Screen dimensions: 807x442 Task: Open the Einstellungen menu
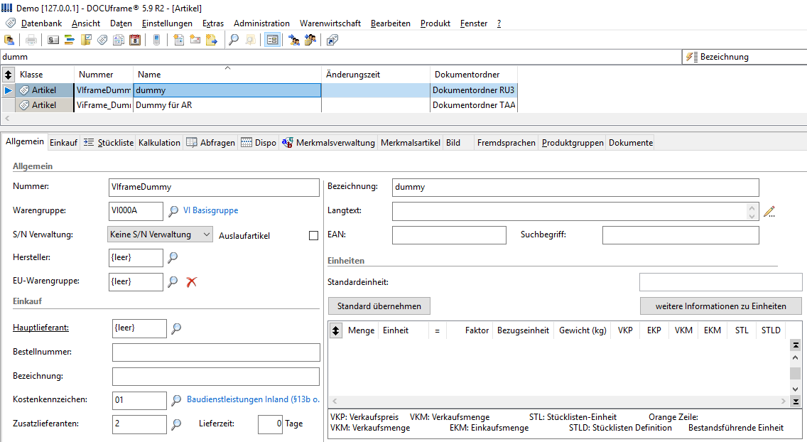point(167,23)
